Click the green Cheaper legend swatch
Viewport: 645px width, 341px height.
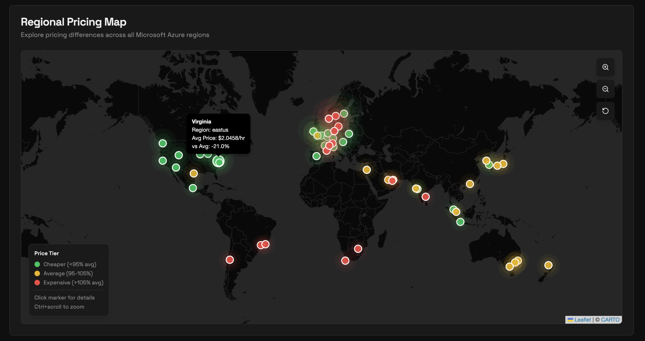click(x=37, y=264)
